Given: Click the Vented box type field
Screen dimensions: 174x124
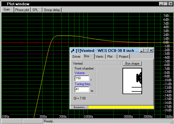Looking at the screenshot, I should 97,64.
